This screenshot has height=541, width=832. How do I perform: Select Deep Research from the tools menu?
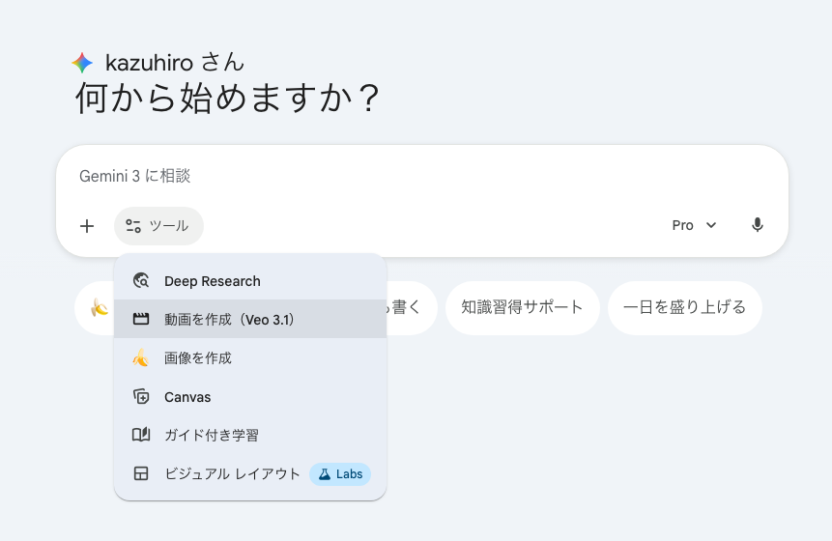213,281
